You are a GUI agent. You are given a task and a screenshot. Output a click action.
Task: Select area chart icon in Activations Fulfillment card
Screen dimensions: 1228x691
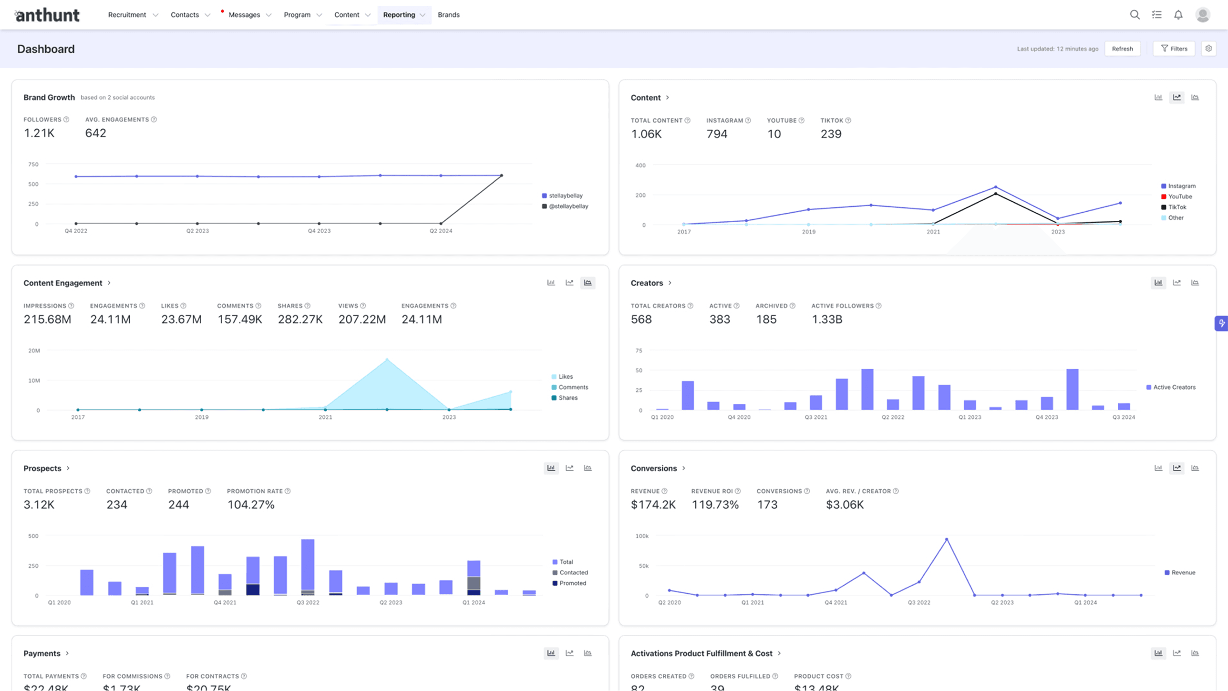[x=1195, y=653]
